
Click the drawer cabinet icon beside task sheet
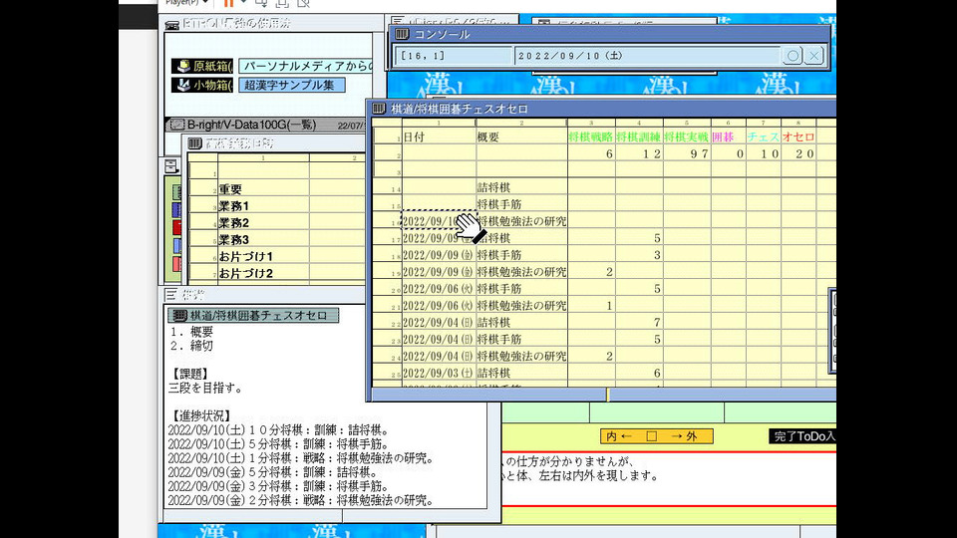pyautogui.click(x=171, y=166)
